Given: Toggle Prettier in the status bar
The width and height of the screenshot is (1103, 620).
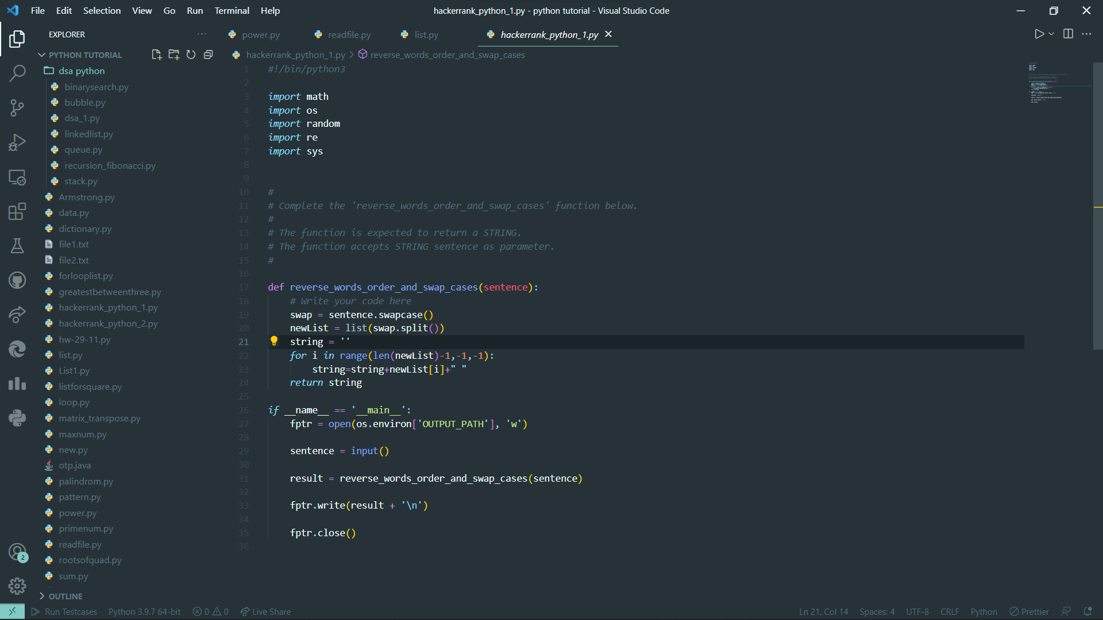Looking at the screenshot, I should pos(1029,611).
